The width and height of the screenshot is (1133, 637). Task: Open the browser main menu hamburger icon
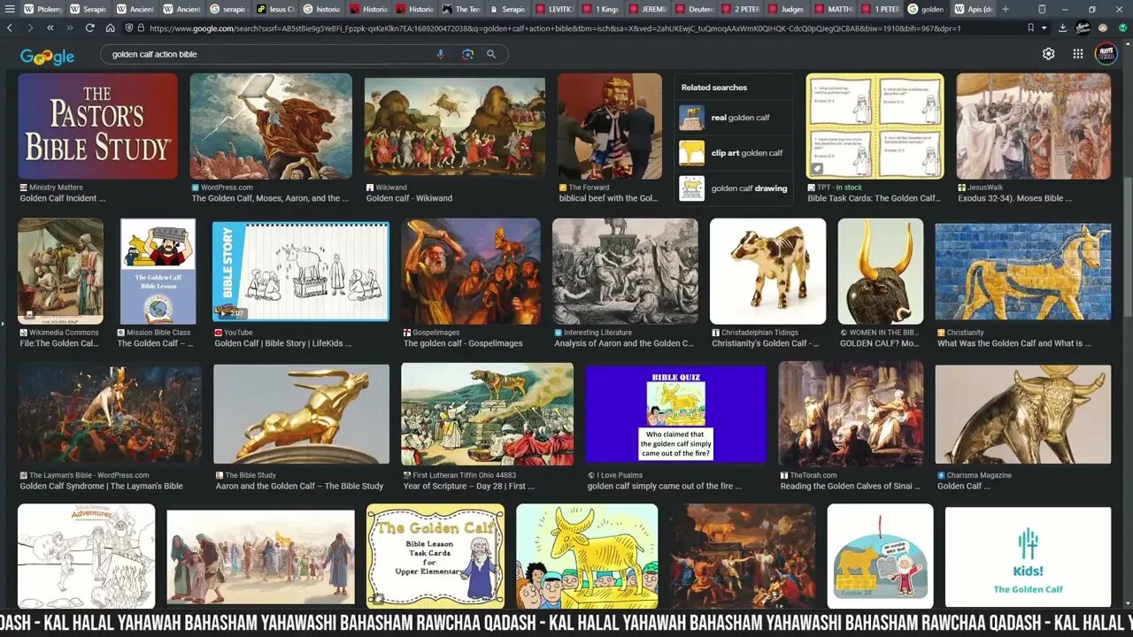[9, 9]
